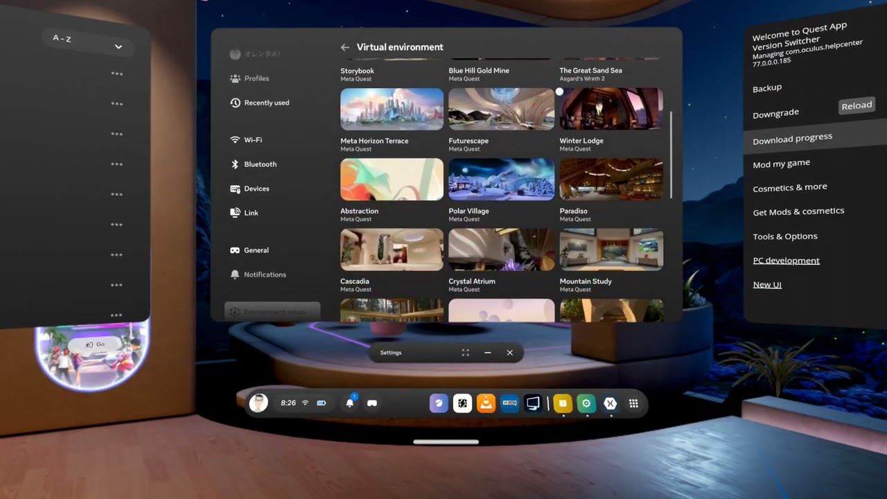The image size is (887, 499).
Task: Click the environment list scrollbar
Action: pyautogui.click(x=671, y=154)
